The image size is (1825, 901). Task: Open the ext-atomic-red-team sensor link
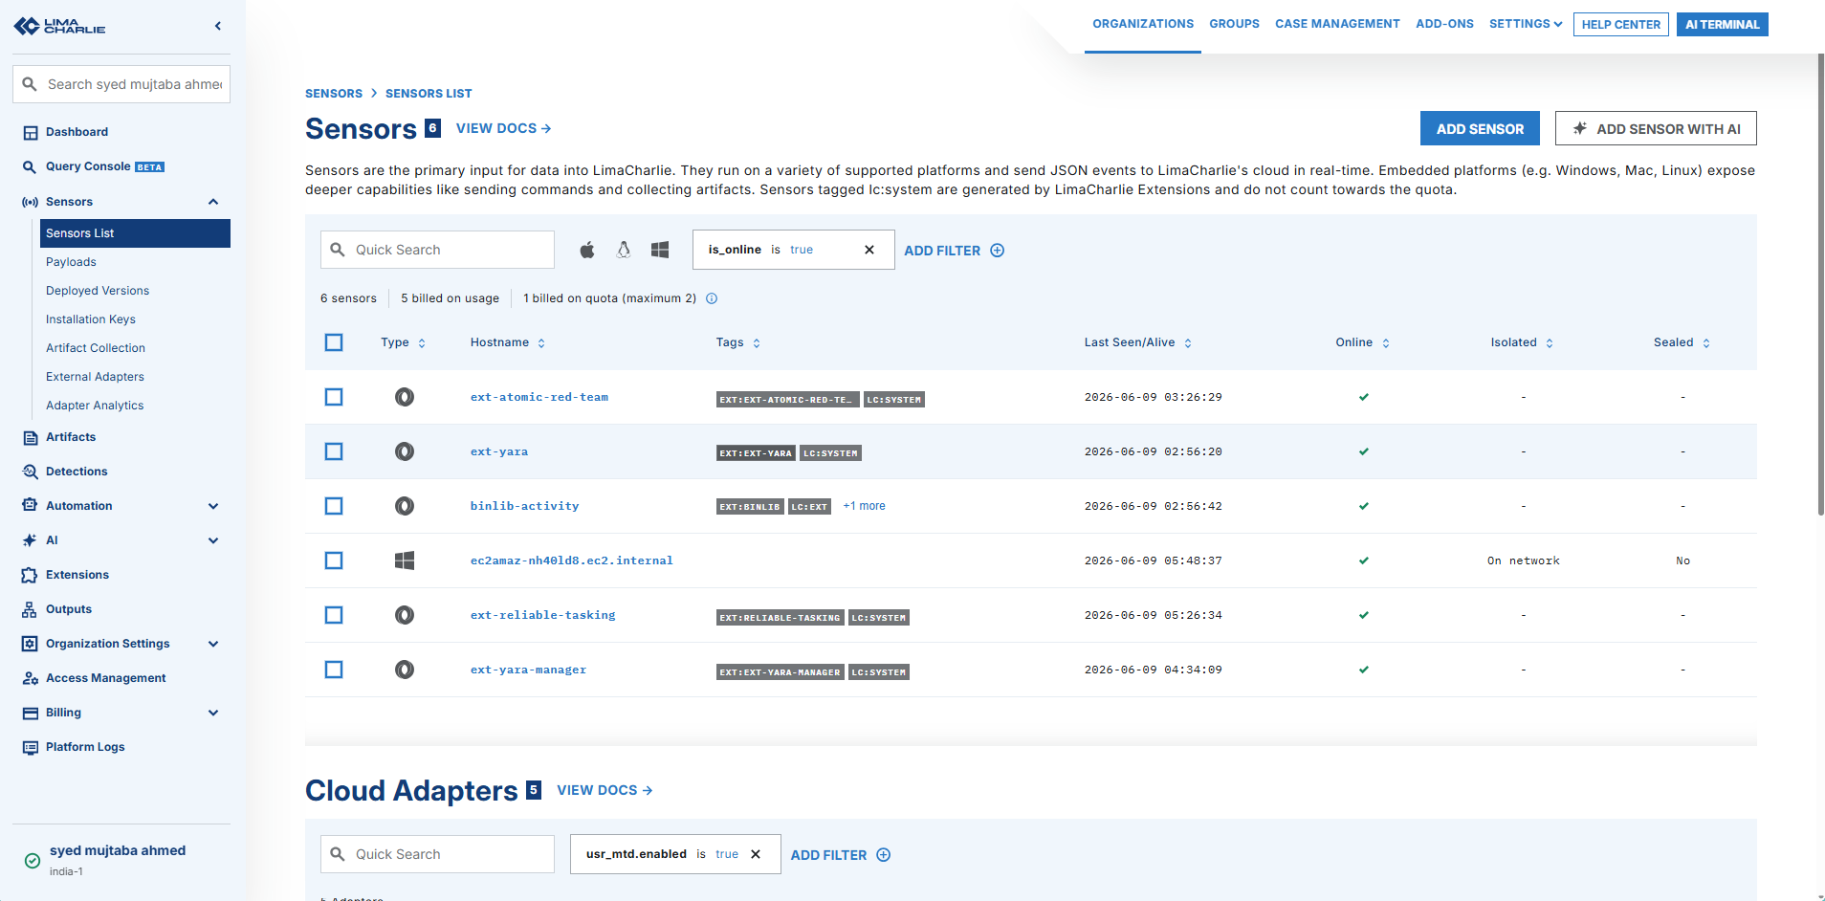(x=539, y=397)
